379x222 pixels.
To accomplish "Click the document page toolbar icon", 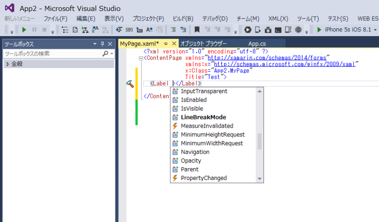I will click(x=75, y=30).
